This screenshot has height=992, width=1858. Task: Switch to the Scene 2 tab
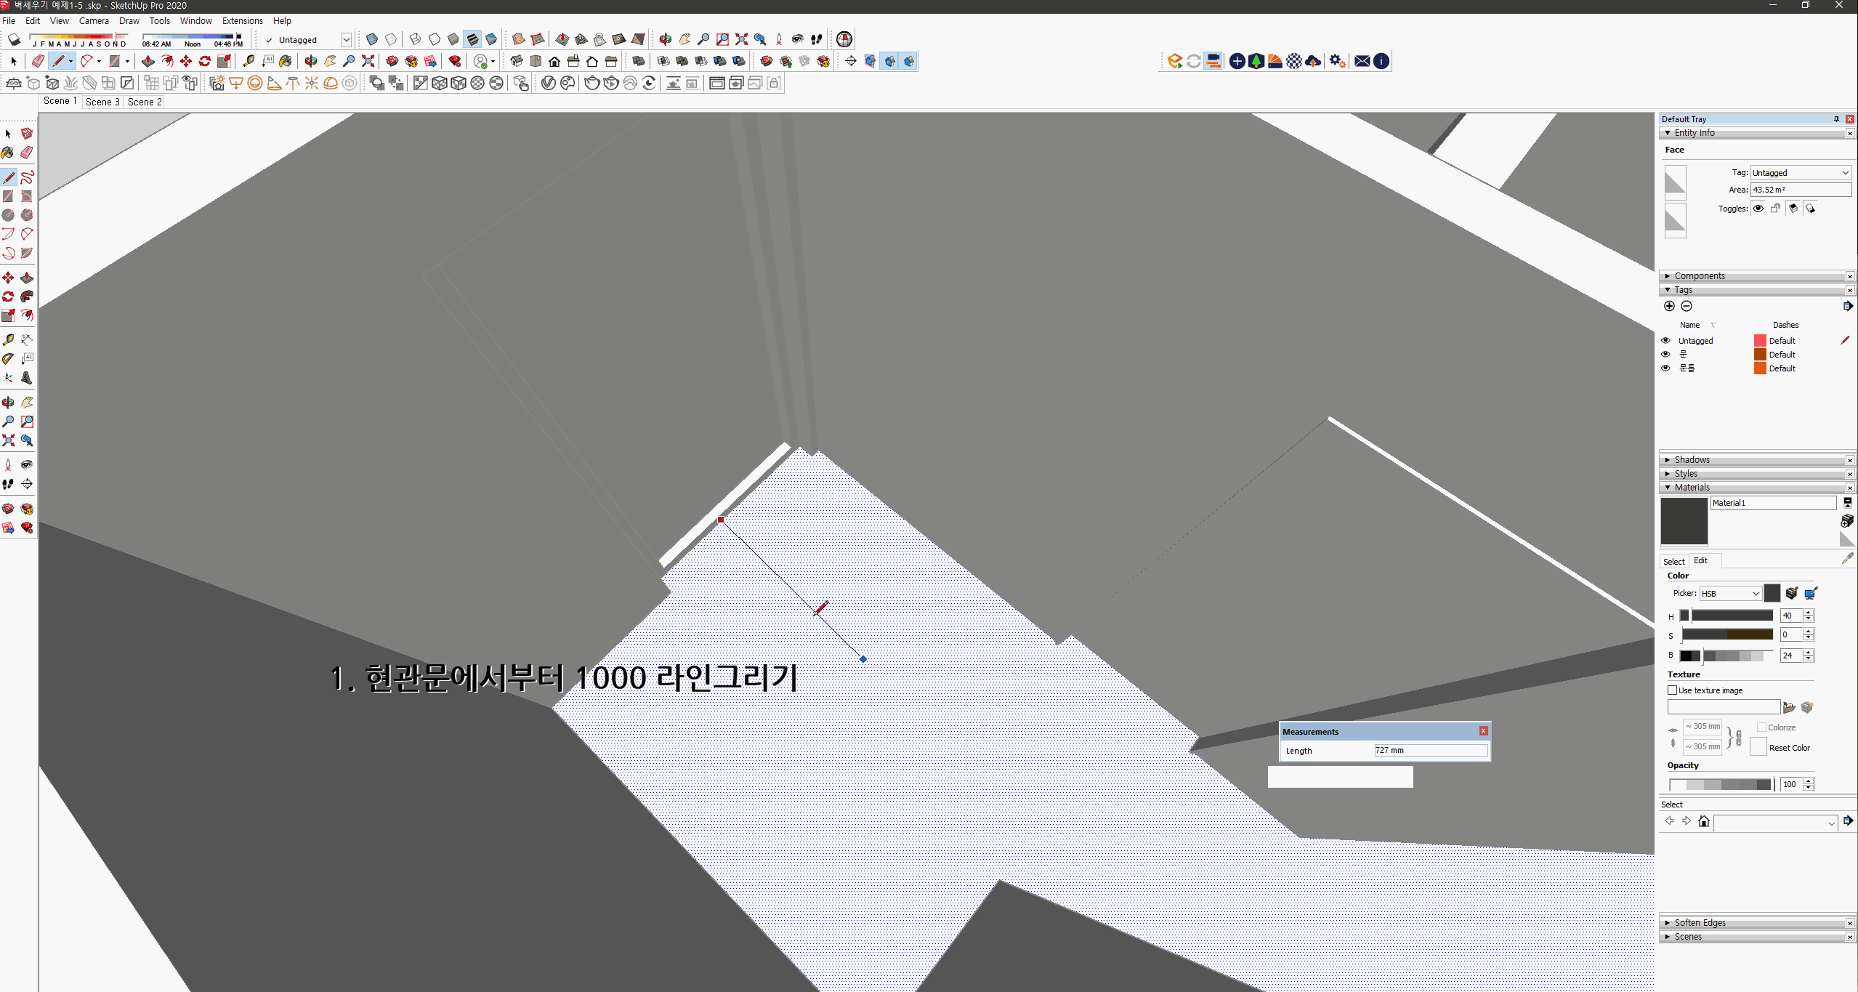click(x=145, y=102)
